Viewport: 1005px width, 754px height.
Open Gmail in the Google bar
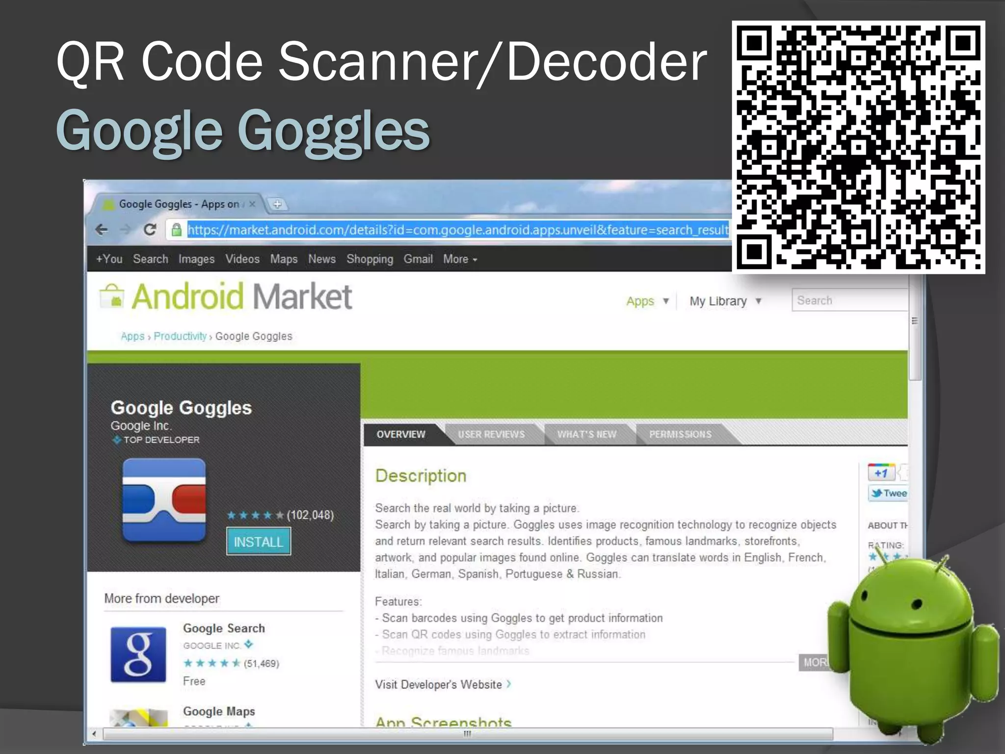(418, 259)
